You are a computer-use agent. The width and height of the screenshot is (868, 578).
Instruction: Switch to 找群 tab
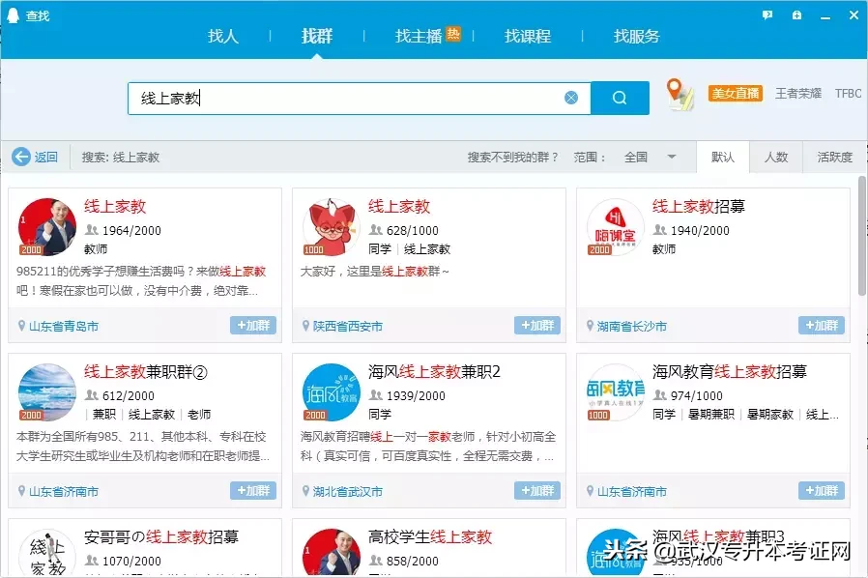(x=317, y=36)
